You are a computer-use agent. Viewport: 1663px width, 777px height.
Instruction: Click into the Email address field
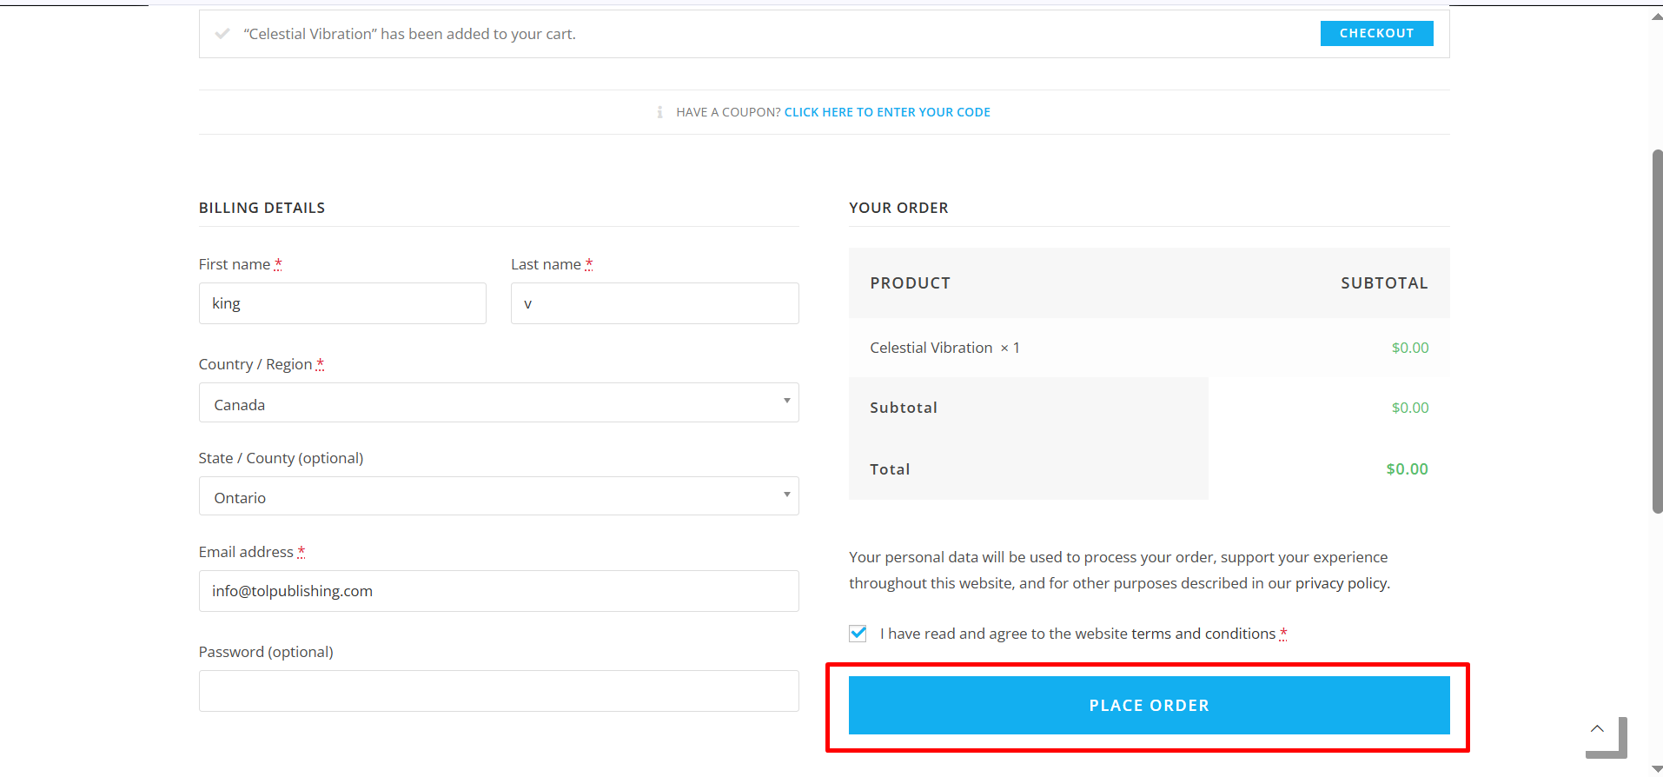(x=499, y=591)
